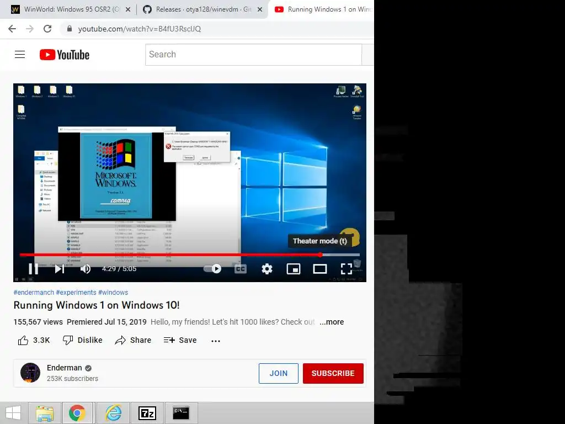Close the WinWorld tab

coord(128,10)
